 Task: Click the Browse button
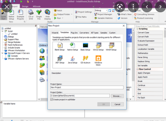117,96
